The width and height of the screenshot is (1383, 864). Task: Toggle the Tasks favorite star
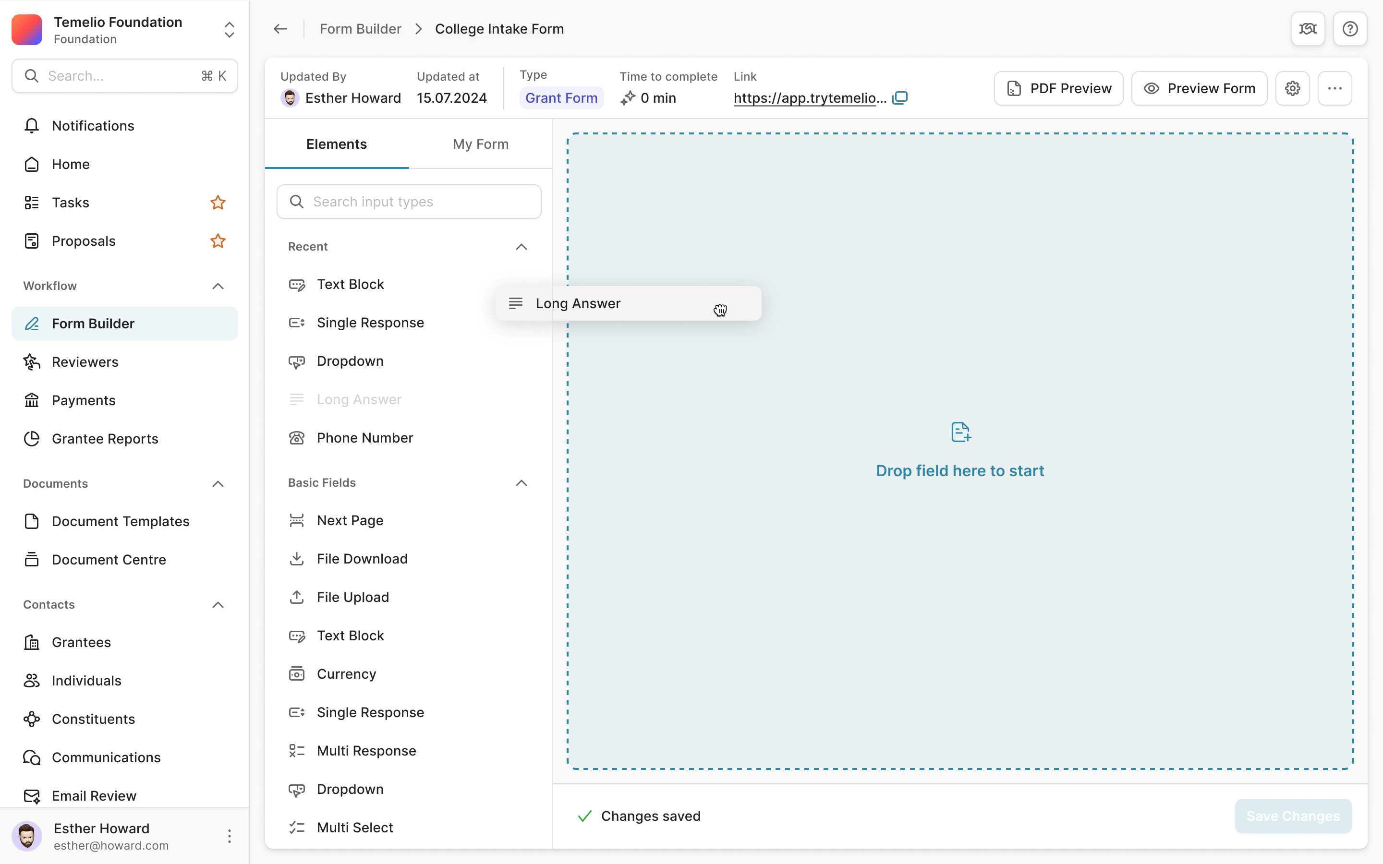click(218, 203)
